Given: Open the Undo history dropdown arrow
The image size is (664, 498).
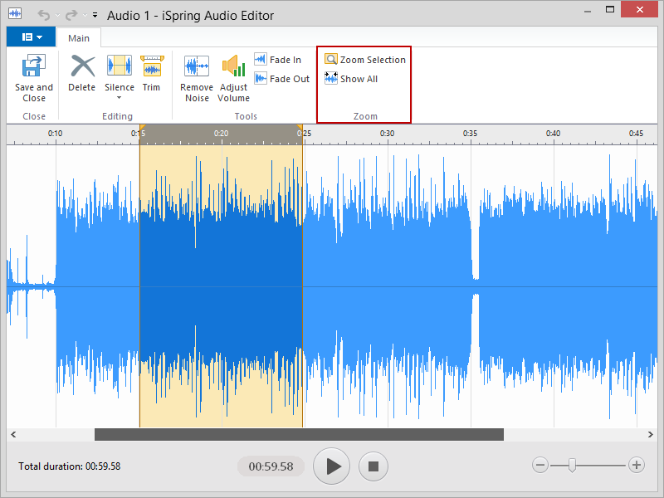Looking at the screenshot, I should click(57, 15).
